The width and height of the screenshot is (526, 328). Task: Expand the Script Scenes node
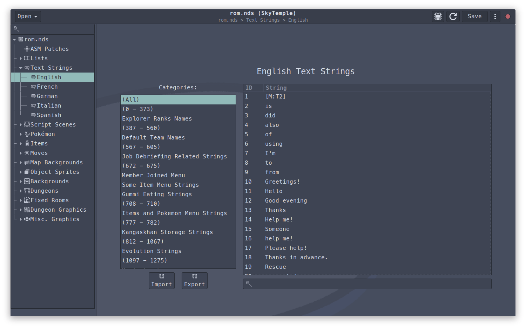tap(21, 125)
